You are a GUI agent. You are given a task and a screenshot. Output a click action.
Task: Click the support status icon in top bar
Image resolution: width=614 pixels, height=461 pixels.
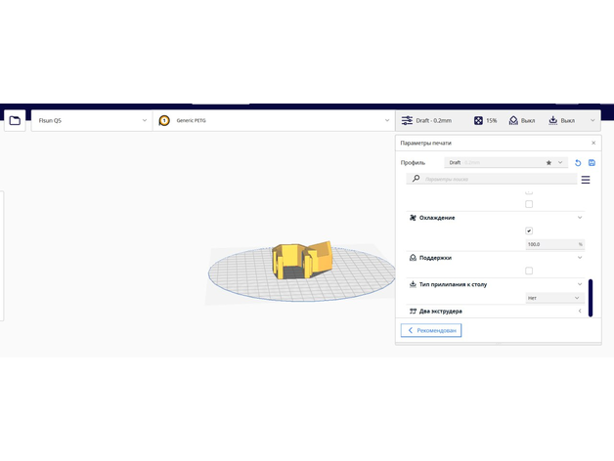(513, 120)
